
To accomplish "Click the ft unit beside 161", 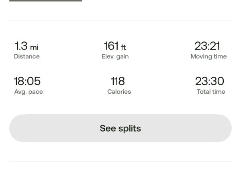I will coord(123,47).
